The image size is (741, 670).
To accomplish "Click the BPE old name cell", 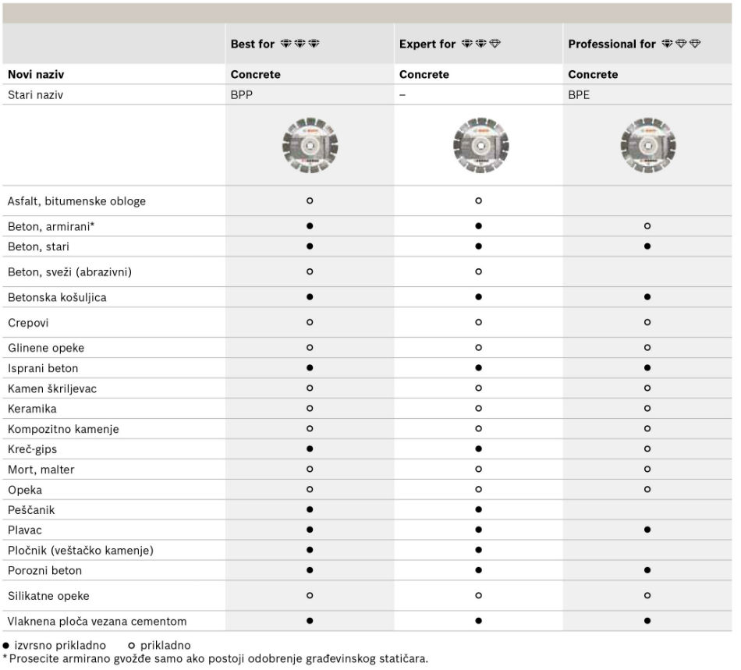I will click(x=579, y=95).
